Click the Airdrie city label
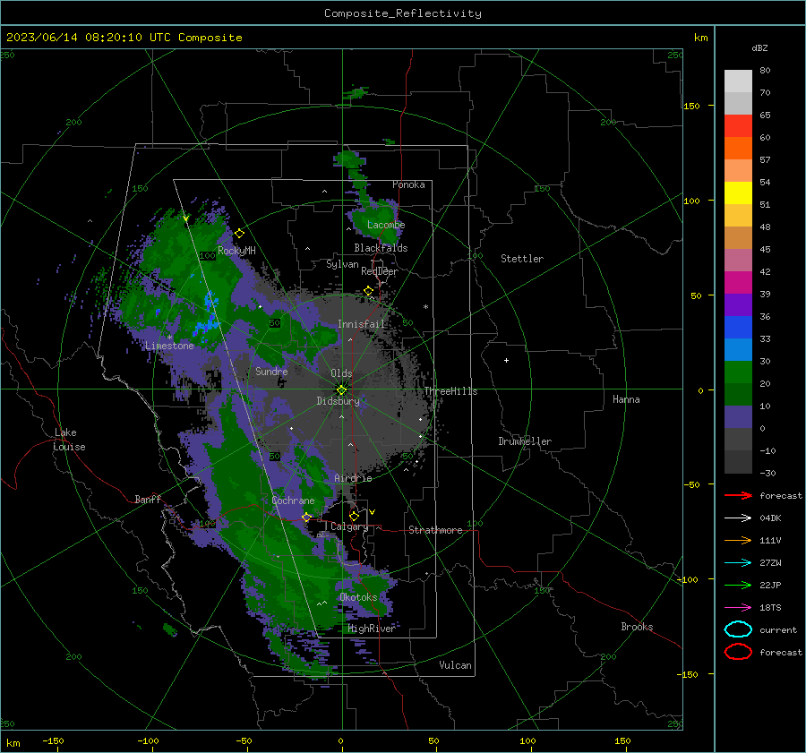The width and height of the screenshot is (806, 753). [353, 478]
